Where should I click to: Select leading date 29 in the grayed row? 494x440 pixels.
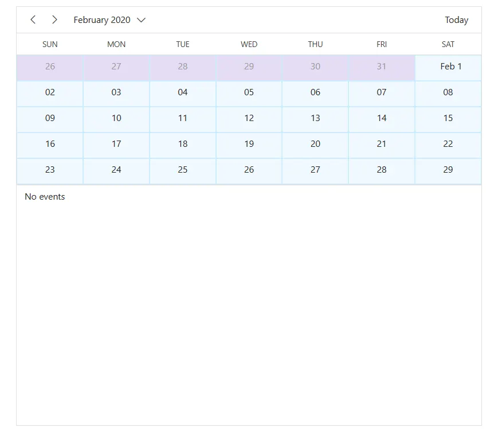(x=249, y=68)
